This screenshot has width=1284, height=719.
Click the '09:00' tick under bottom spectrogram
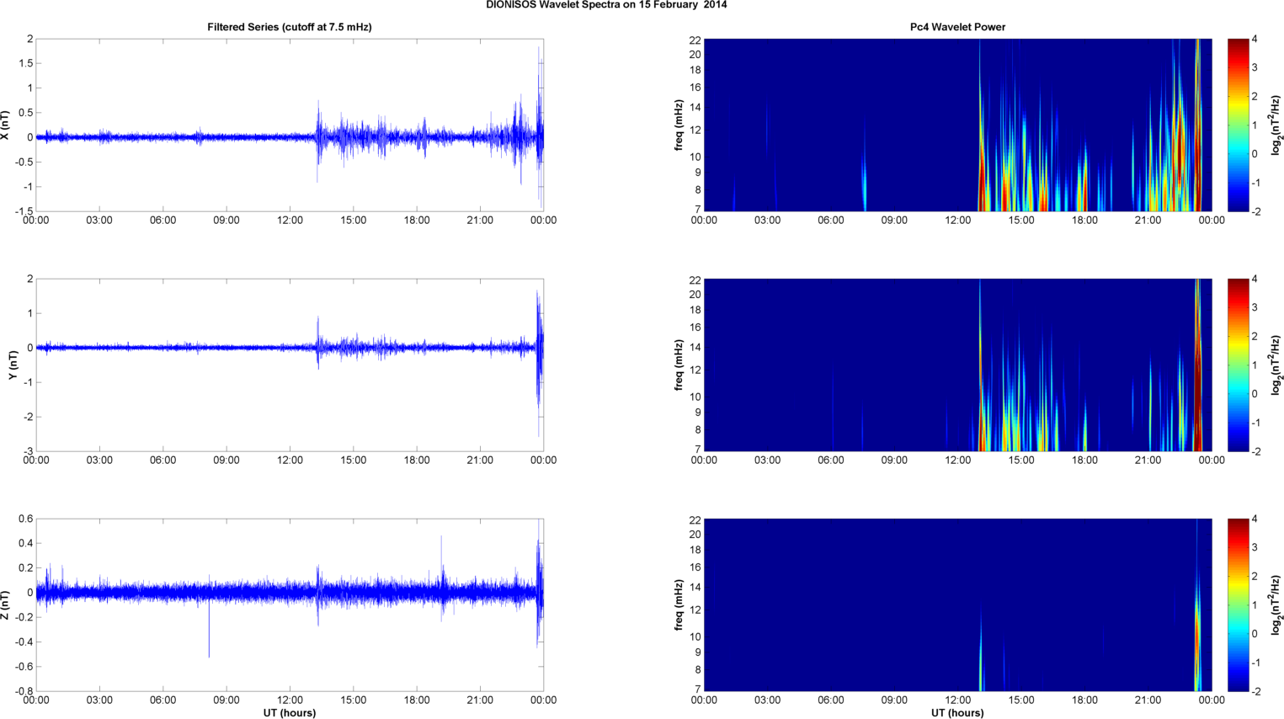click(x=894, y=700)
